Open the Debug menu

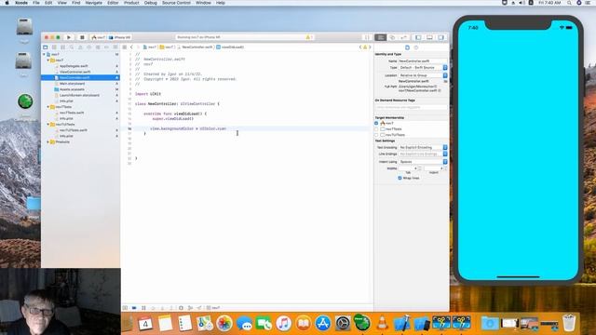151,3
